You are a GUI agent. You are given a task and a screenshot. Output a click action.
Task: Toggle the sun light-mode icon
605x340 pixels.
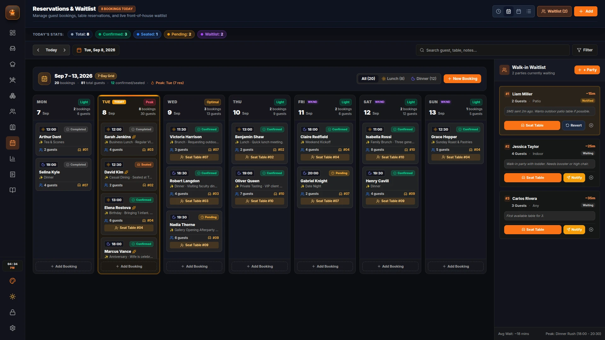tap(13, 297)
